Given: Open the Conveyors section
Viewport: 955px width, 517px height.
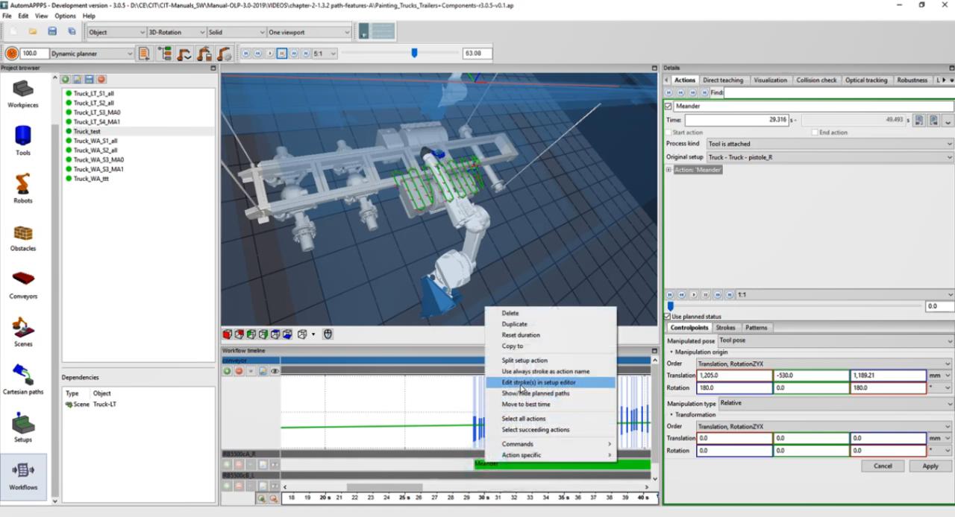Looking at the screenshot, I should [x=22, y=283].
